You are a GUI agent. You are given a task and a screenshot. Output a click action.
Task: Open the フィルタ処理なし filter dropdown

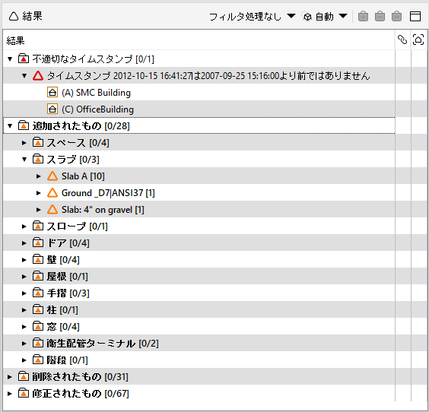252,17
